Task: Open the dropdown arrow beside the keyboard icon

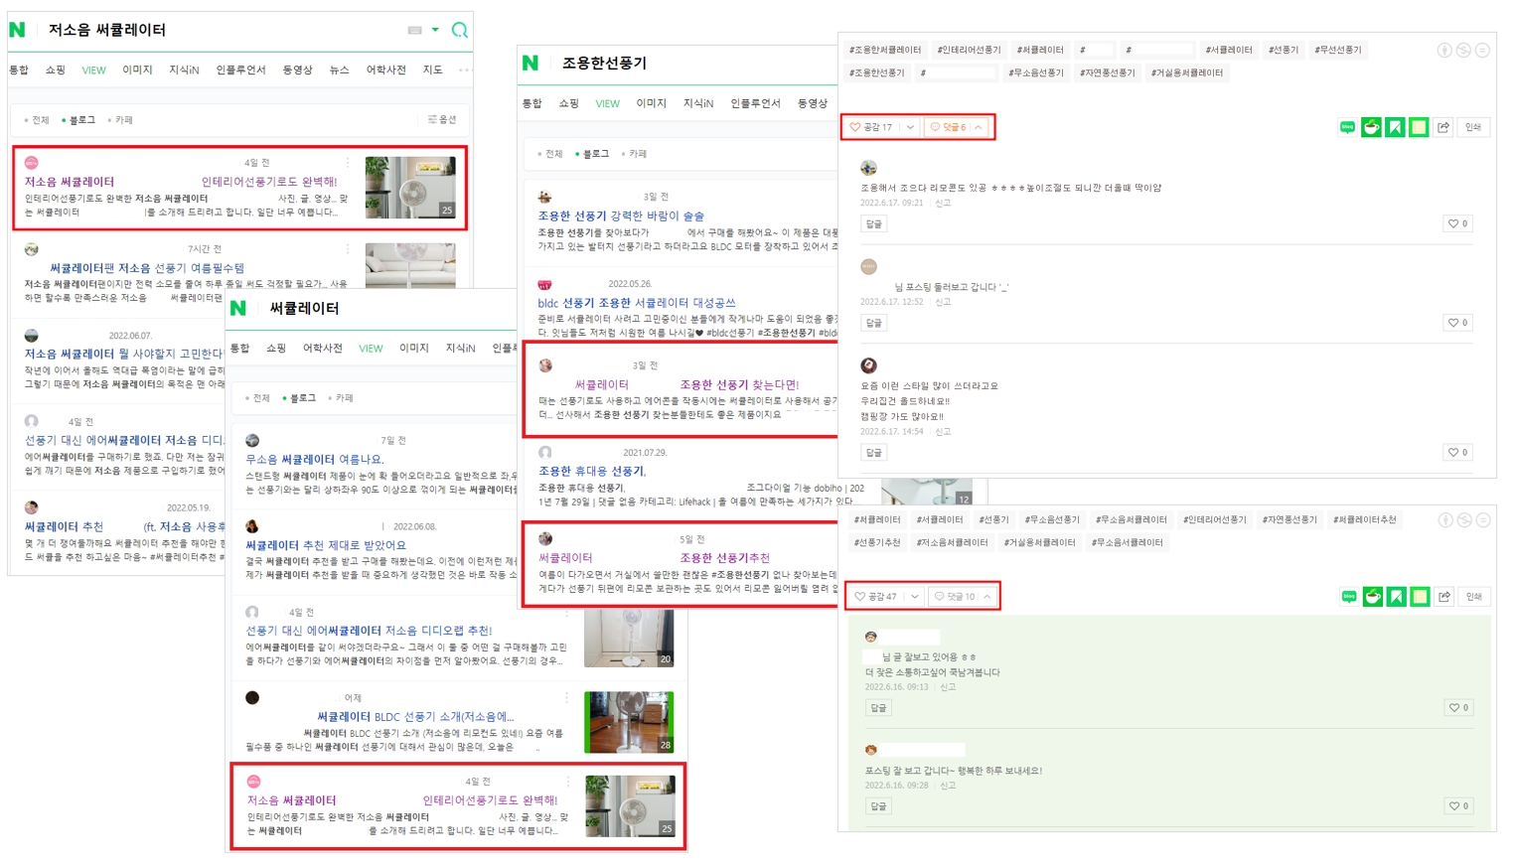Action: pyautogui.click(x=435, y=30)
